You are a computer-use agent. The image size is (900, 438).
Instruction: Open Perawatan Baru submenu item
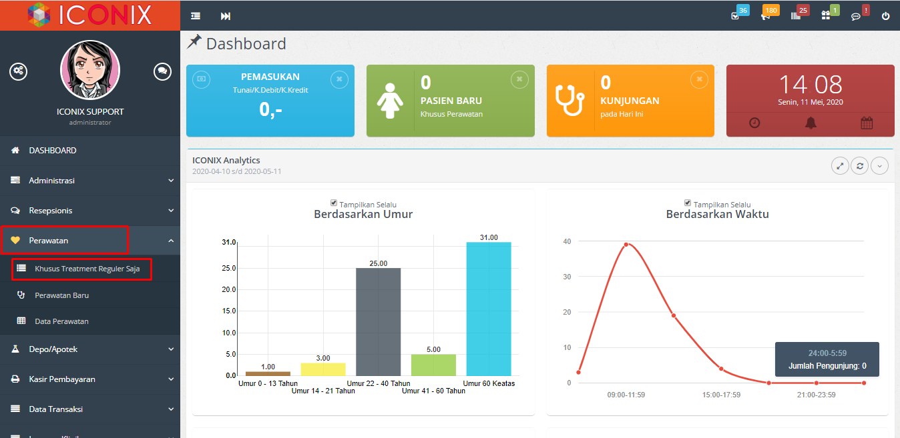(61, 295)
